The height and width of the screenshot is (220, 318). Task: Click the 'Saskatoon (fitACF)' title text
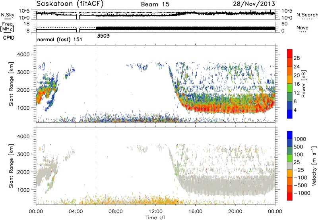pyautogui.click(x=70, y=4)
